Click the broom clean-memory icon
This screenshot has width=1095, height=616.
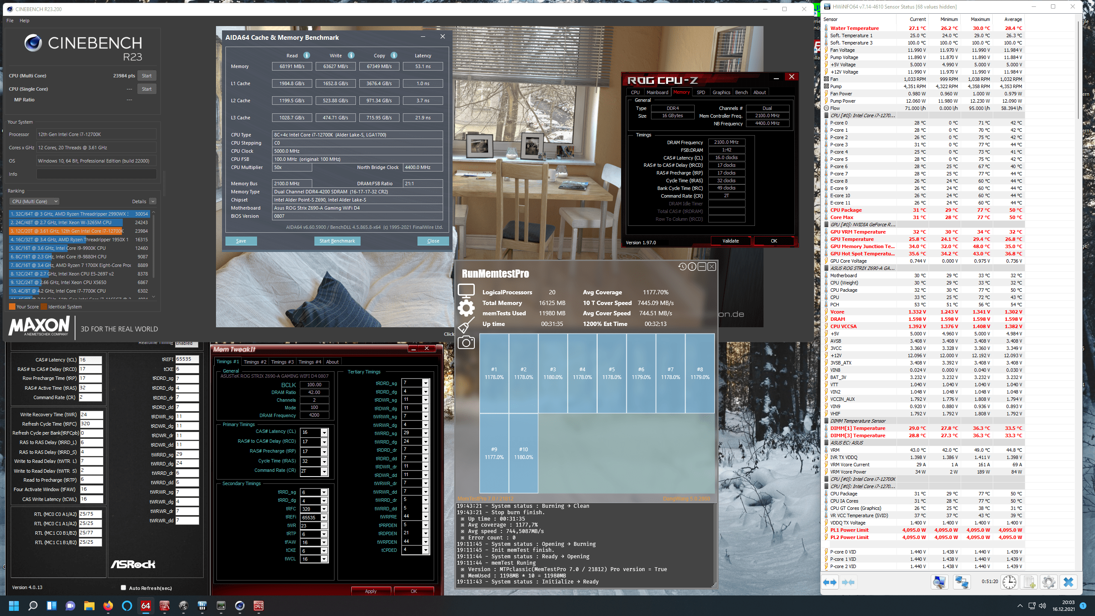[466, 325]
